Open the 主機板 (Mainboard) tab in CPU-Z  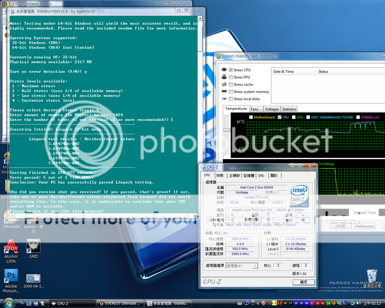point(234,176)
